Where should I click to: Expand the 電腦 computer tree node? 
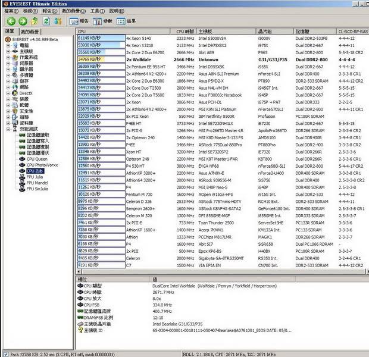8,45
